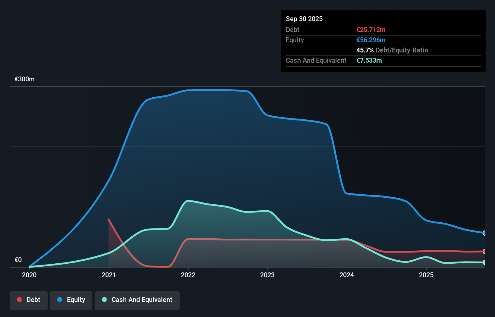Click the red Debt value €25.712m in tooltip
495x317 pixels.
371,30
